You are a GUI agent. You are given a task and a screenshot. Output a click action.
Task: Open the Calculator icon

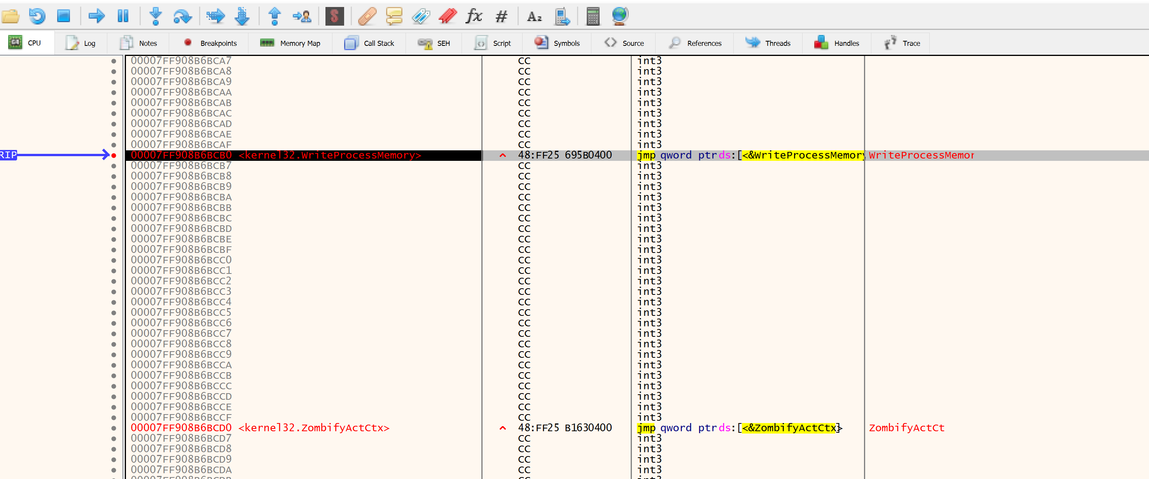(593, 16)
